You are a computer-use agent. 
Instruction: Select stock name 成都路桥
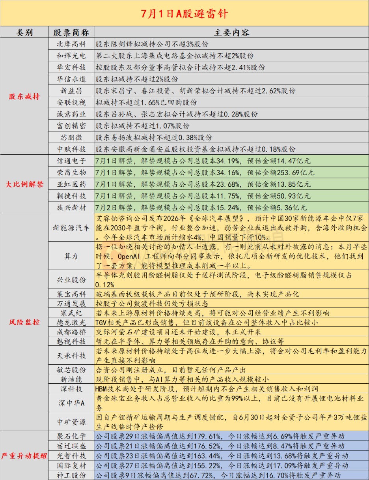[71, 332]
